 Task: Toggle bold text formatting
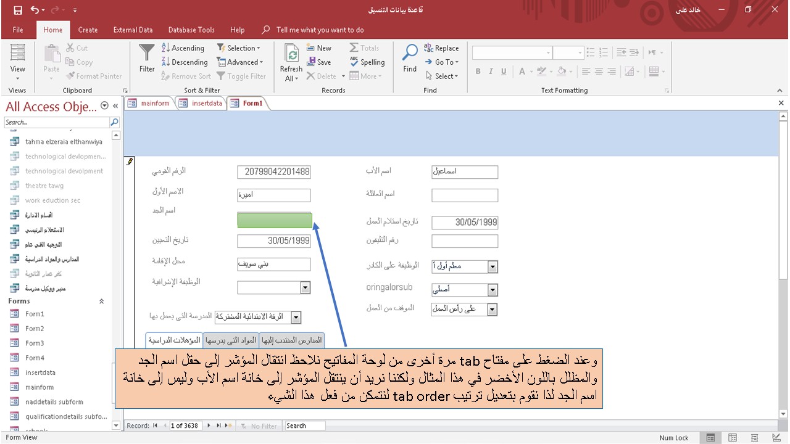coord(478,71)
